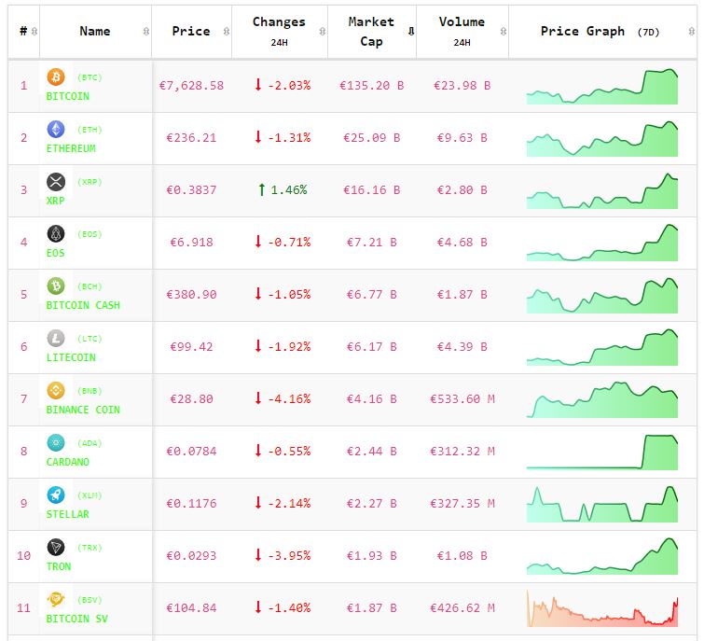
Task: Click the Tron coin icon
Action: point(56,548)
